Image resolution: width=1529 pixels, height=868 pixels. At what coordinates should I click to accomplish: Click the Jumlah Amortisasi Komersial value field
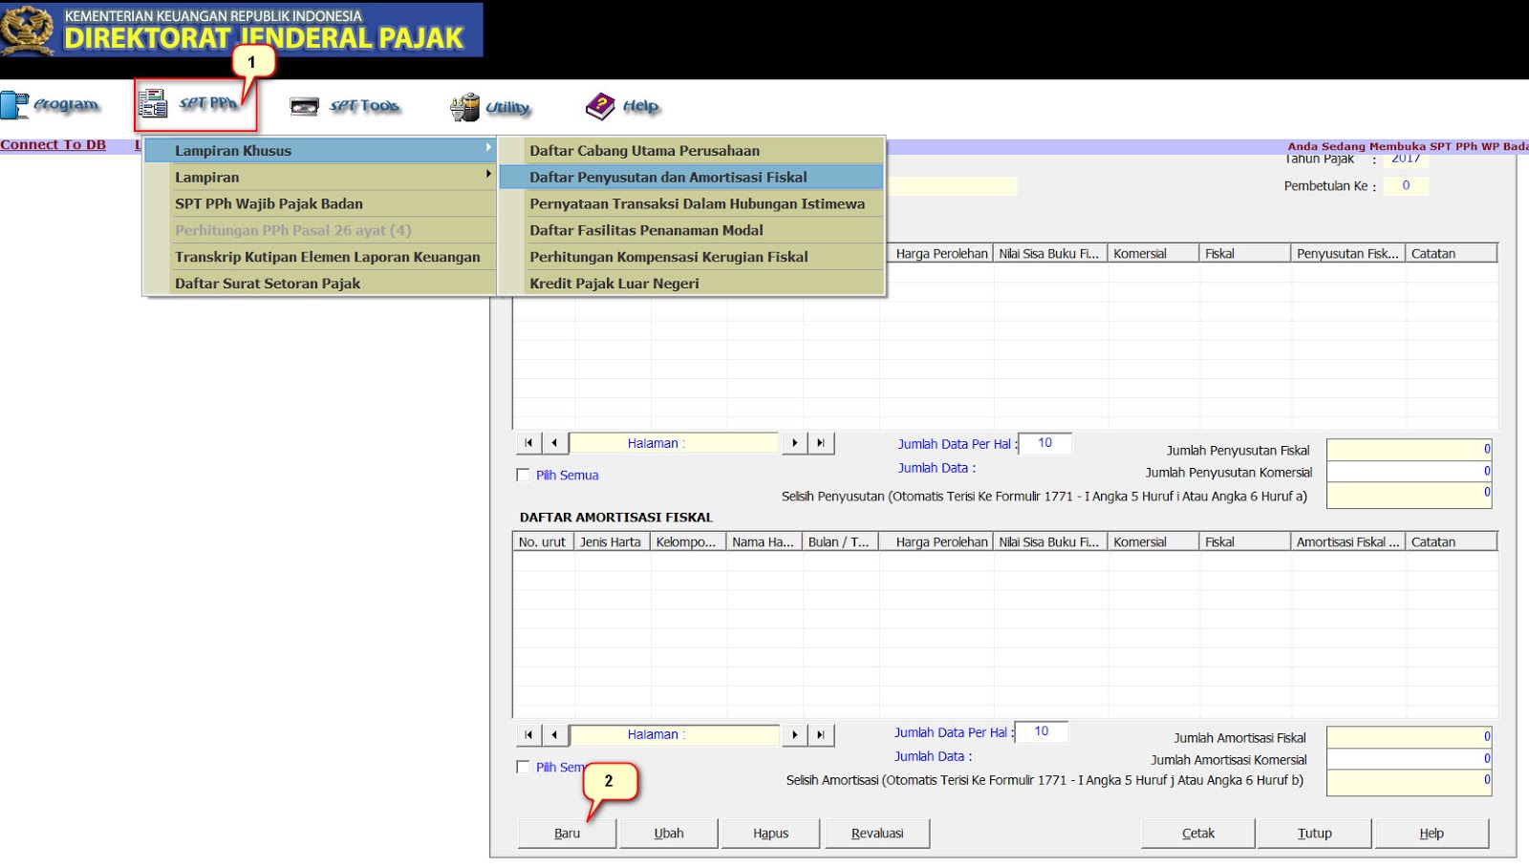[x=1410, y=758]
